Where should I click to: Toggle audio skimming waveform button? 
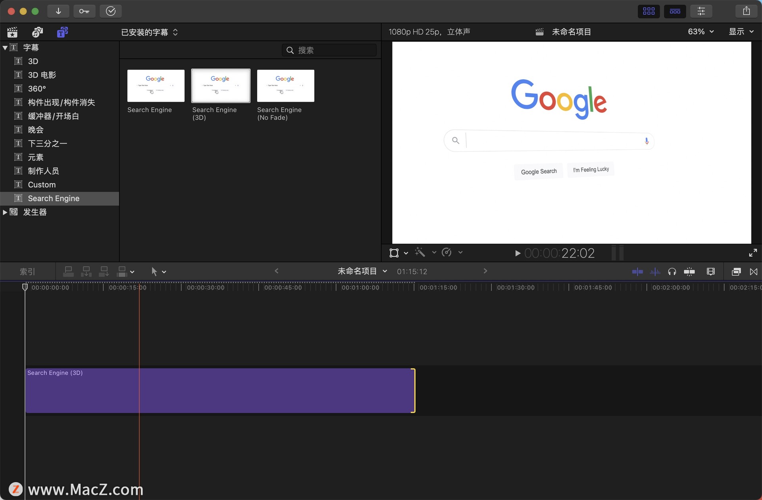(655, 272)
